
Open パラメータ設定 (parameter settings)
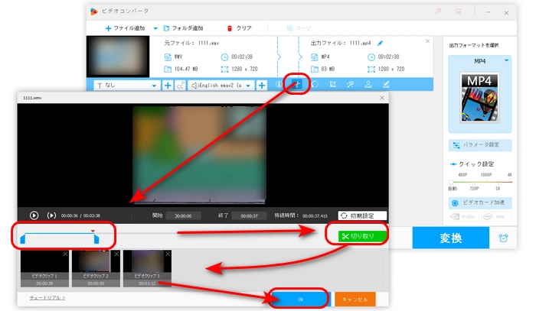coord(480,145)
